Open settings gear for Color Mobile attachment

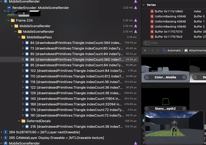coord(184,77)
